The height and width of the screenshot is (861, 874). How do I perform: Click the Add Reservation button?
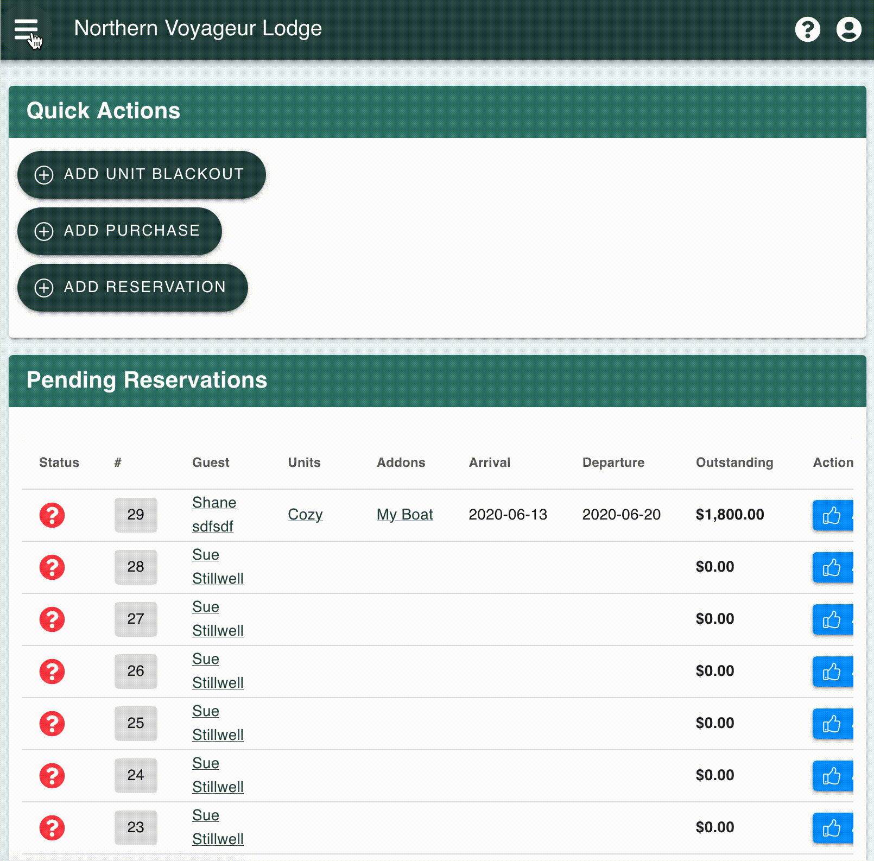click(x=132, y=287)
